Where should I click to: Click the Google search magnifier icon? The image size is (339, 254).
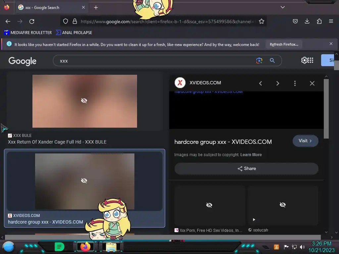[272, 61]
